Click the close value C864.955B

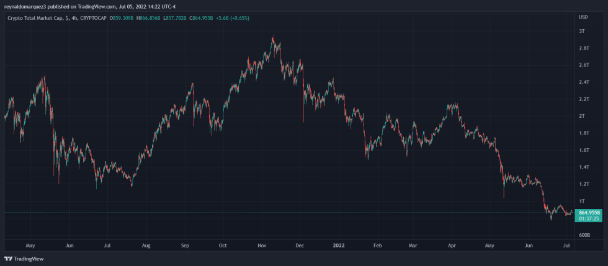pos(201,18)
